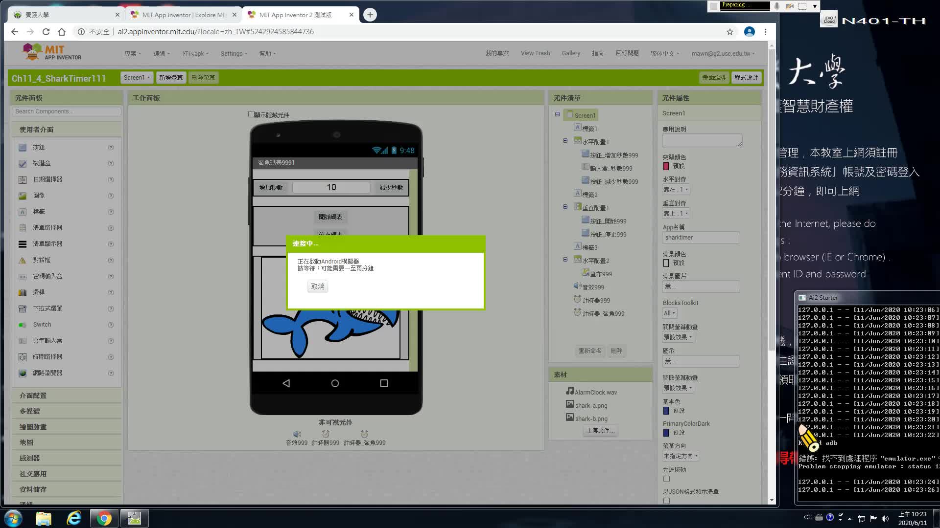Open File Explorer from the taskbar
The width and height of the screenshot is (940, 528).
tap(44, 518)
